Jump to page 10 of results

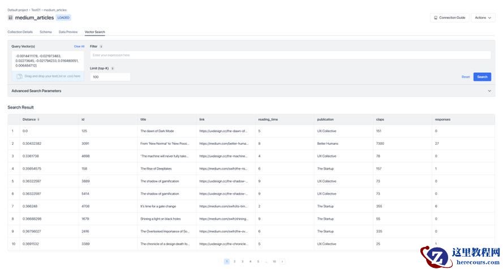tap(274, 262)
